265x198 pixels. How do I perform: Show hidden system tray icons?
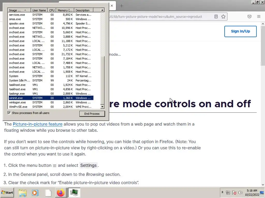[x=222, y=192]
